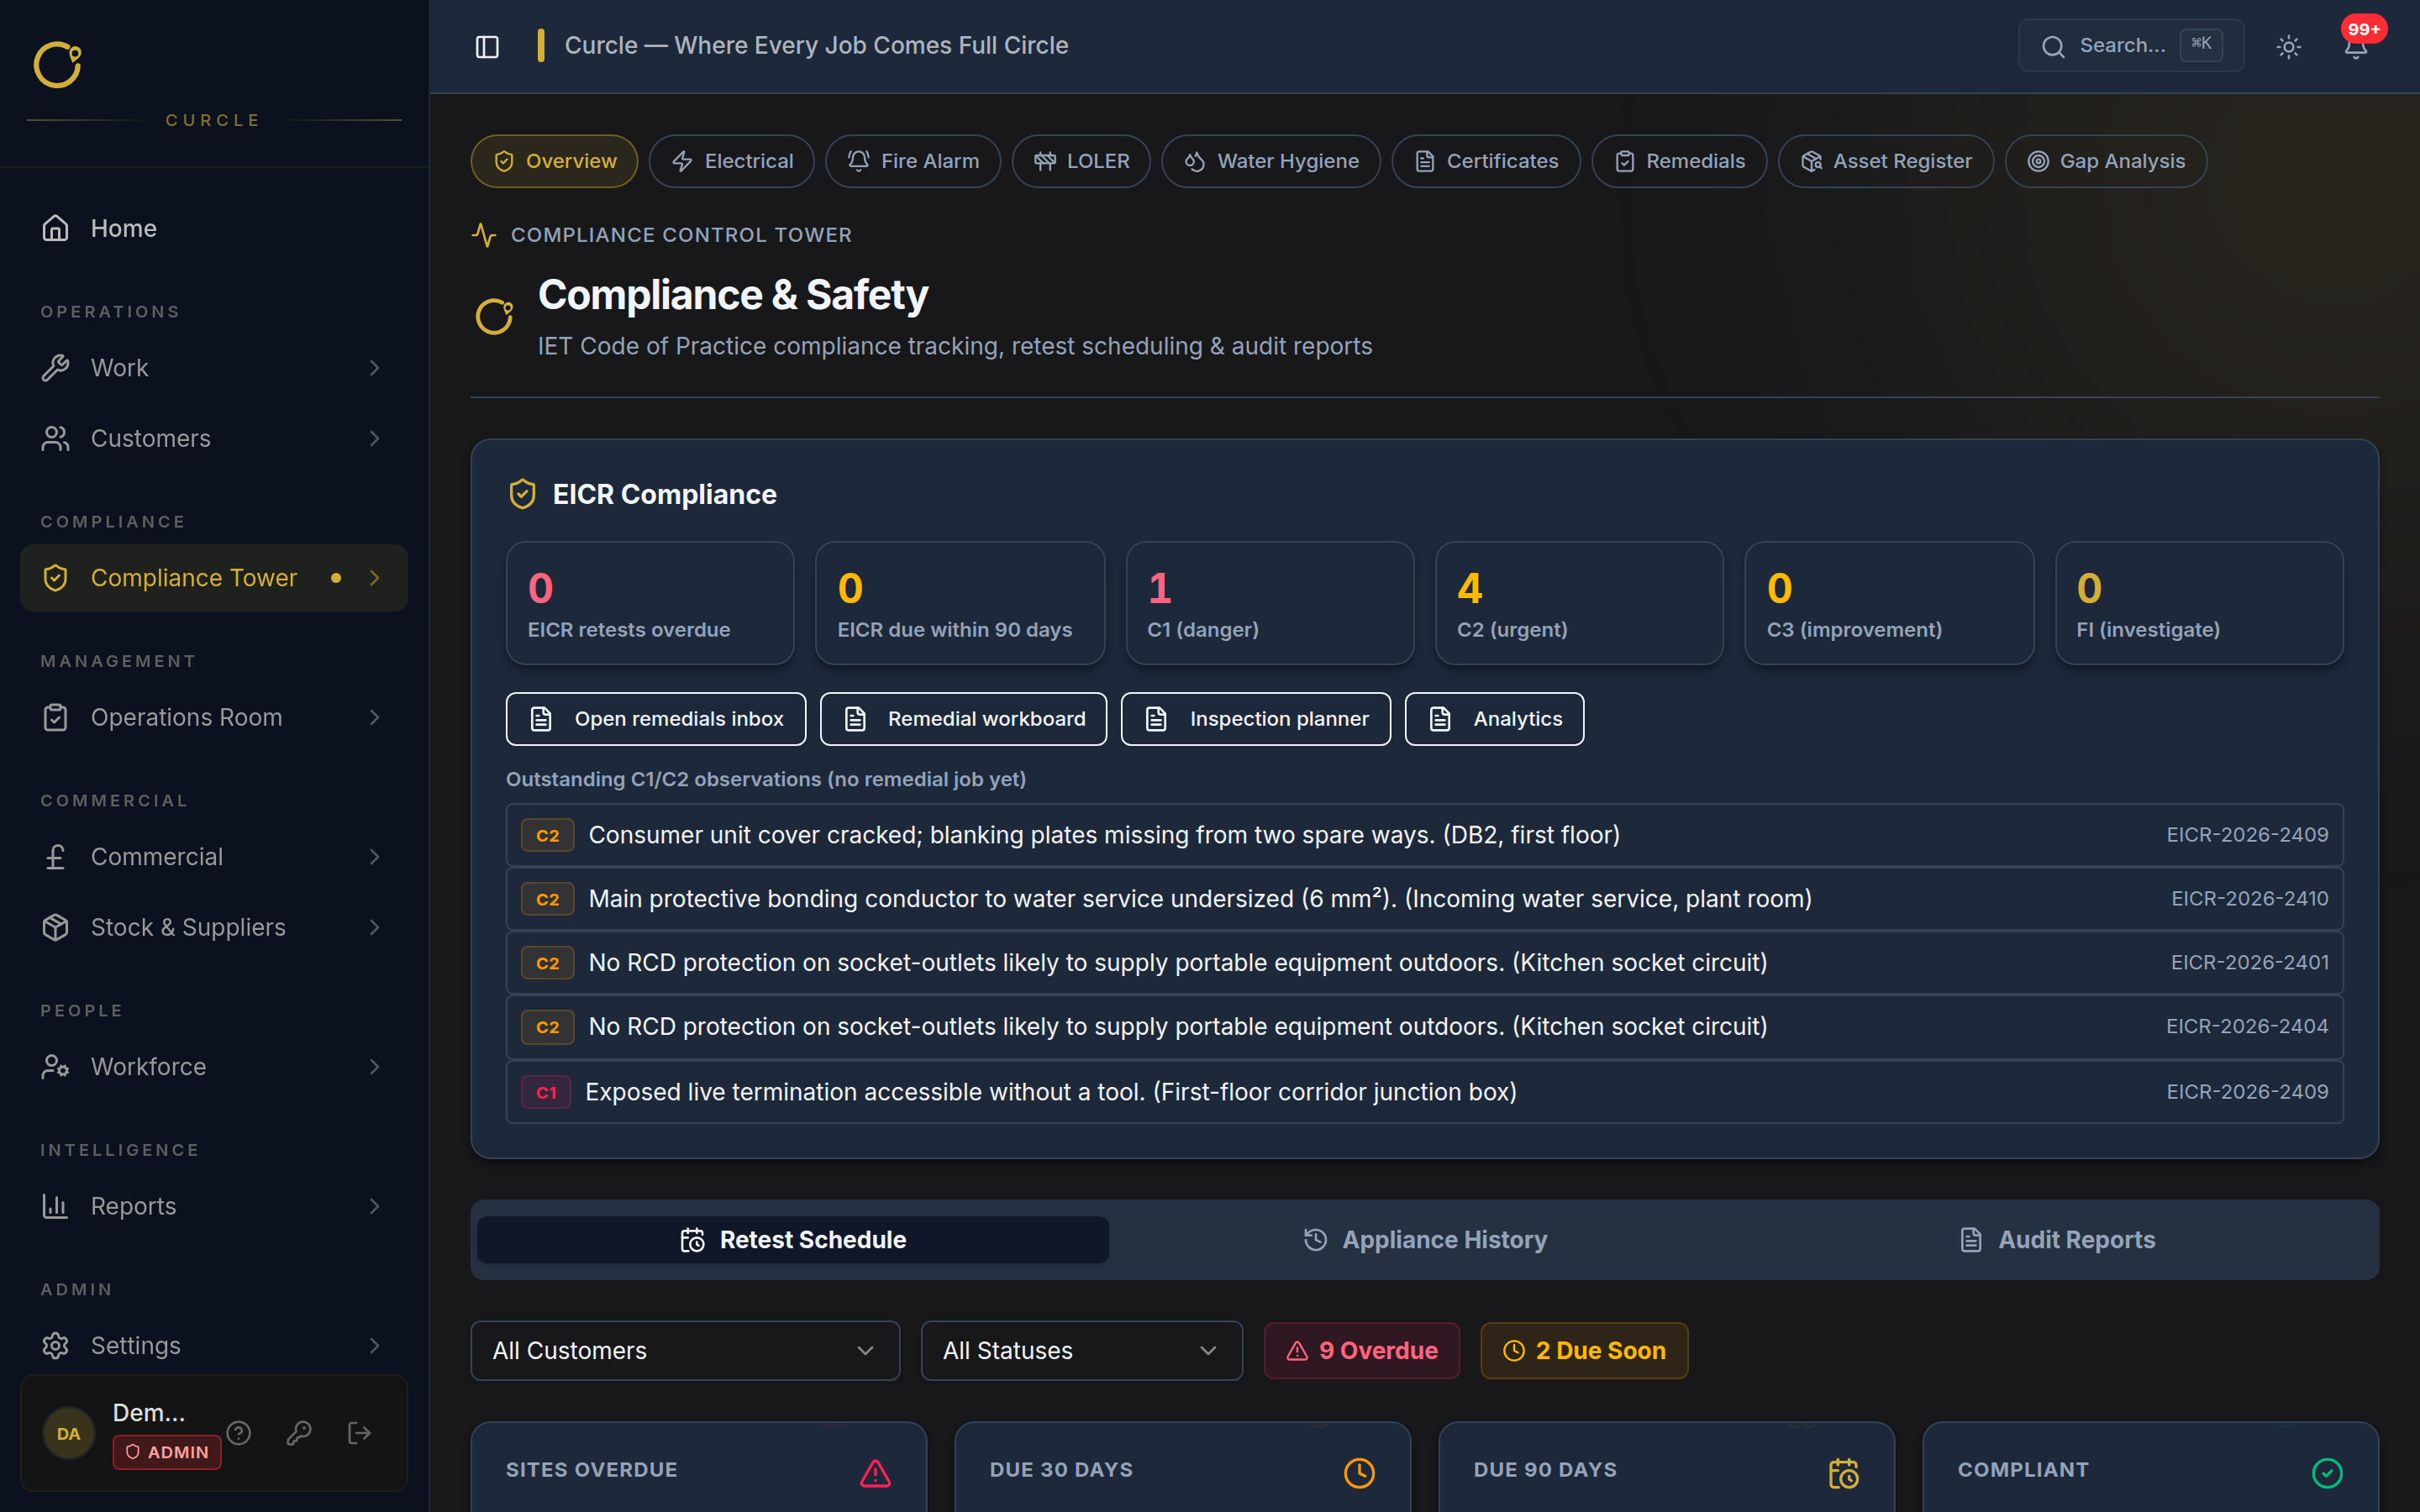The width and height of the screenshot is (2420, 1512).
Task: Expand the Compliance Tower chevron
Action: [x=375, y=578]
